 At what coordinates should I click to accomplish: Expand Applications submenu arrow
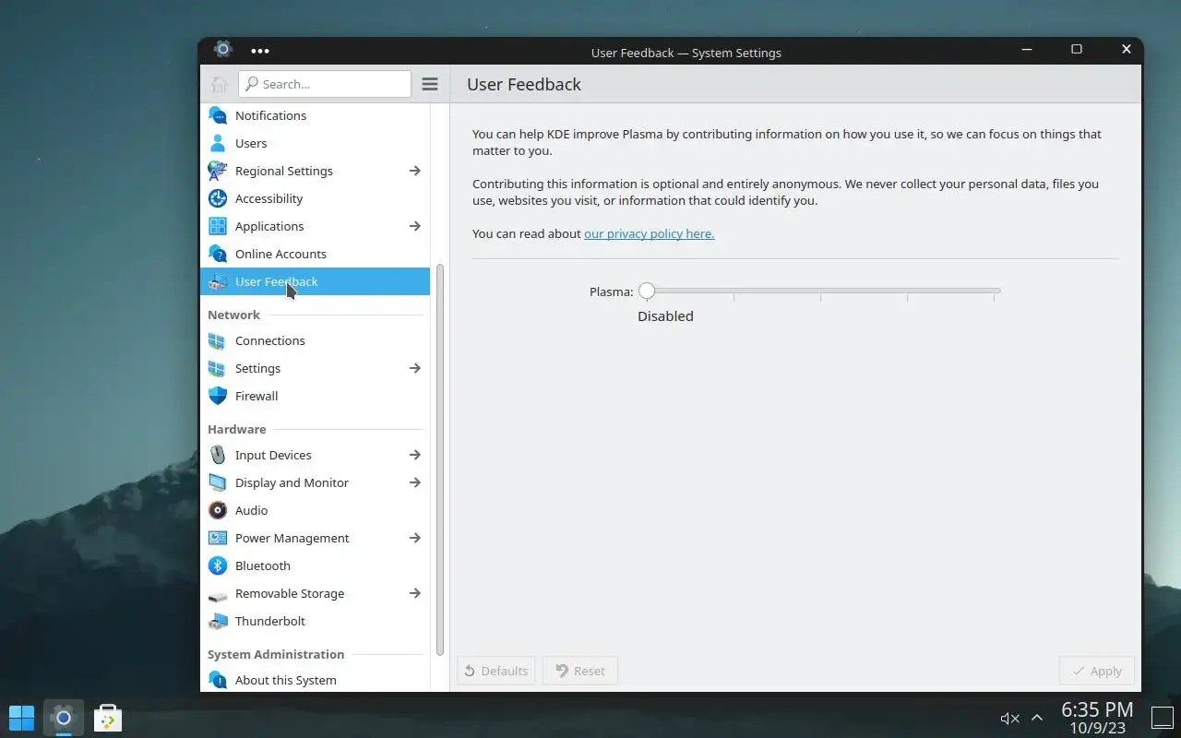415,226
